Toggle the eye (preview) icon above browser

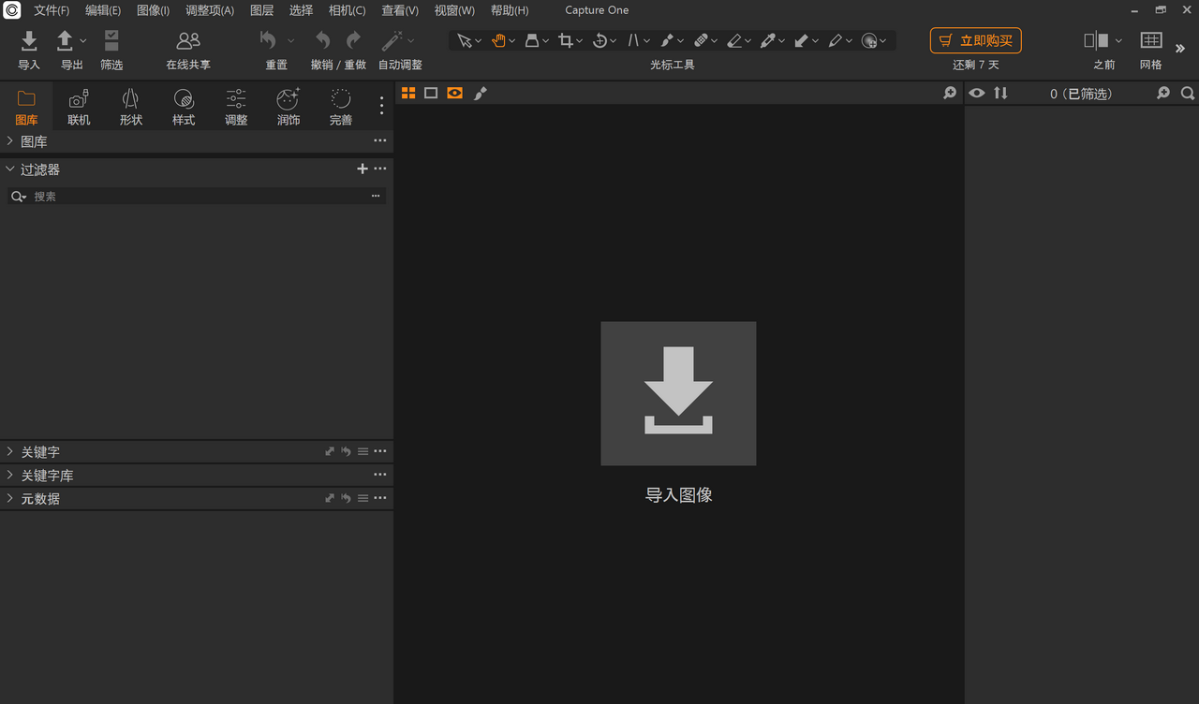point(976,93)
